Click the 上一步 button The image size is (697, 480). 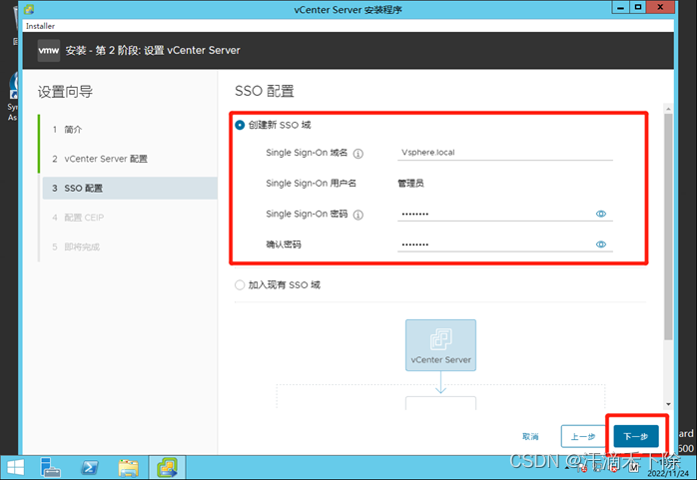[583, 436]
